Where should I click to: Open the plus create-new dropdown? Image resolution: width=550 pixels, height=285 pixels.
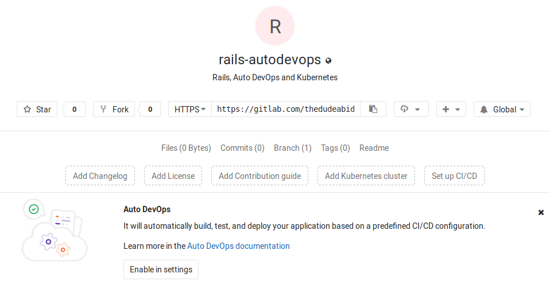(x=451, y=109)
